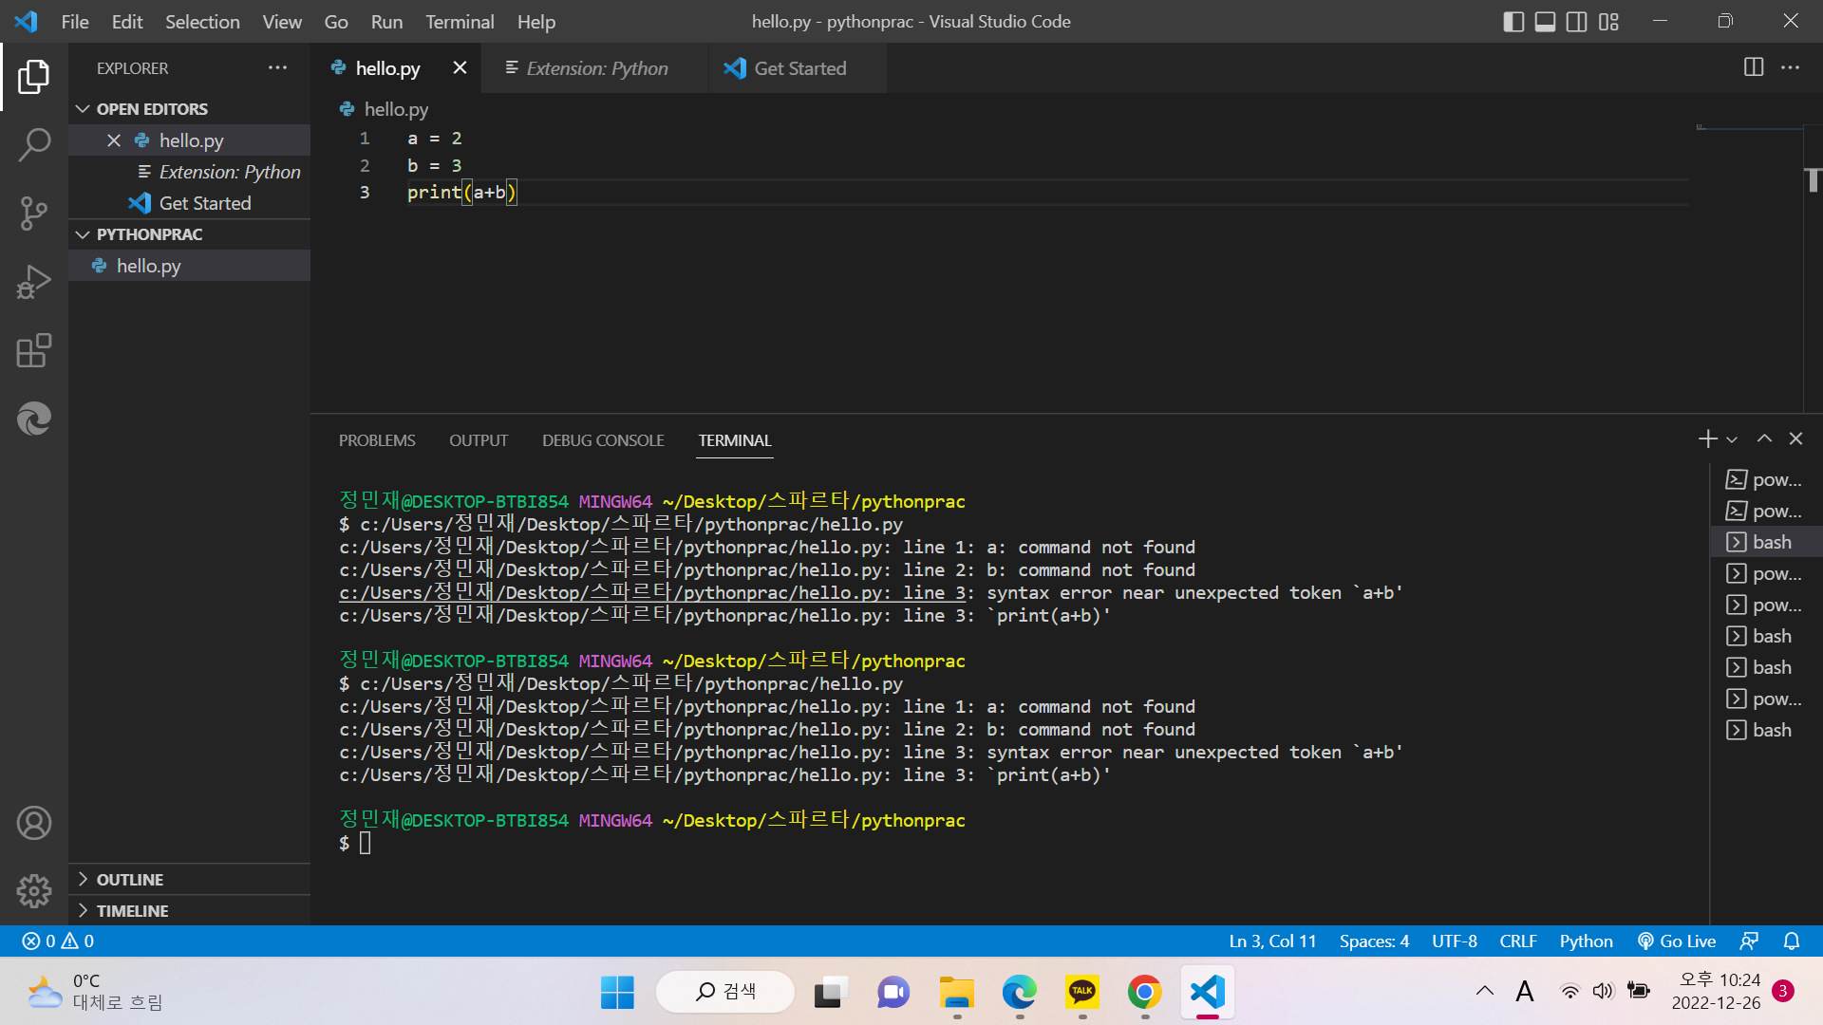The image size is (1823, 1025).
Task: Maximize the panel size with chevron
Action: point(1764,438)
